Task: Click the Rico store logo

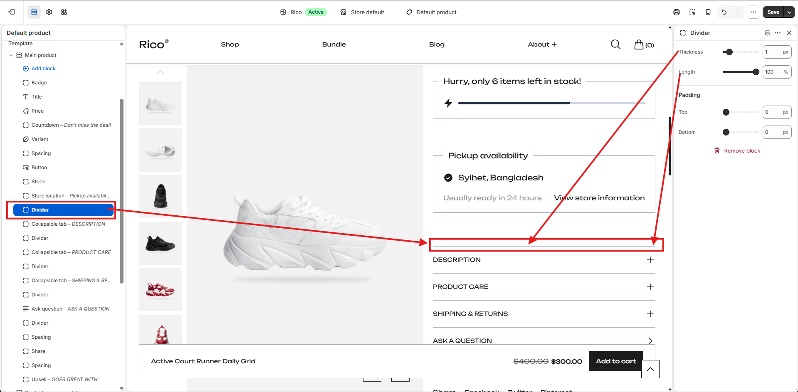Action: point(154,44)
